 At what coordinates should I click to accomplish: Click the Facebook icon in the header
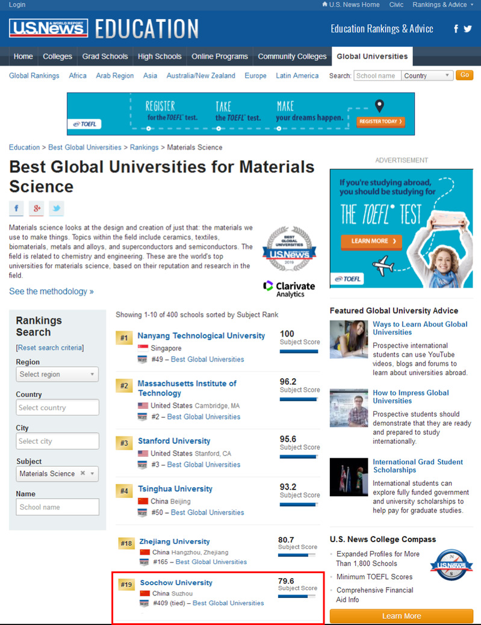pyautogui.click(x=456, y=29)
